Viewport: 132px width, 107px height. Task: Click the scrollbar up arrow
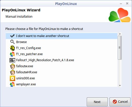pyautogui.click(x=120, y=34)
